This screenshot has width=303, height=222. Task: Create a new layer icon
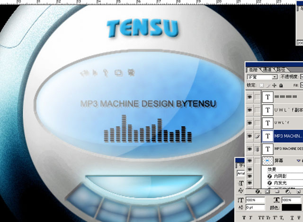coord(298,191)
